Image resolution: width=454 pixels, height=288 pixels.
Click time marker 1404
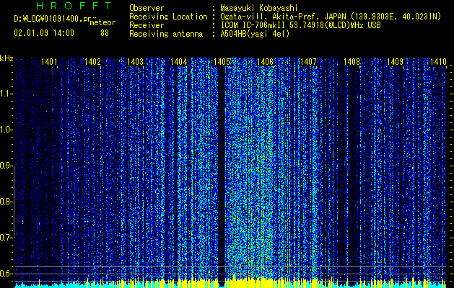click(179, 61)
